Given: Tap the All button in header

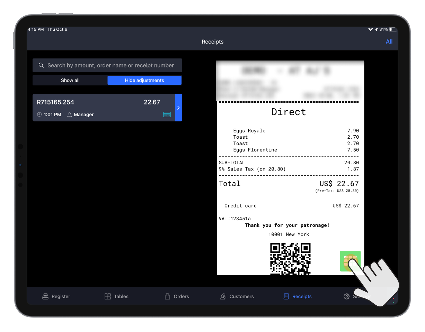Looking at the screenshot, I should tap(389, 41).
